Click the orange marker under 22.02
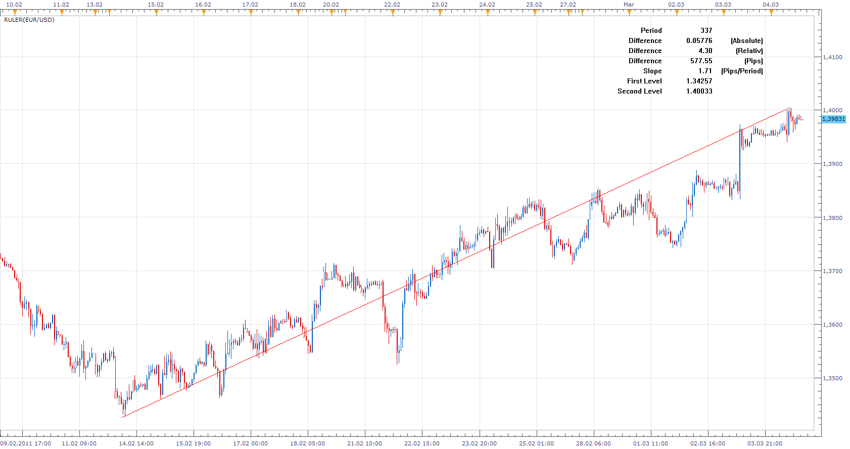This screenshot has height=449, width=850. pos(393,13)
